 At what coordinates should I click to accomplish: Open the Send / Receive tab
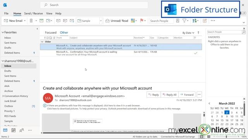click(33, 14)
